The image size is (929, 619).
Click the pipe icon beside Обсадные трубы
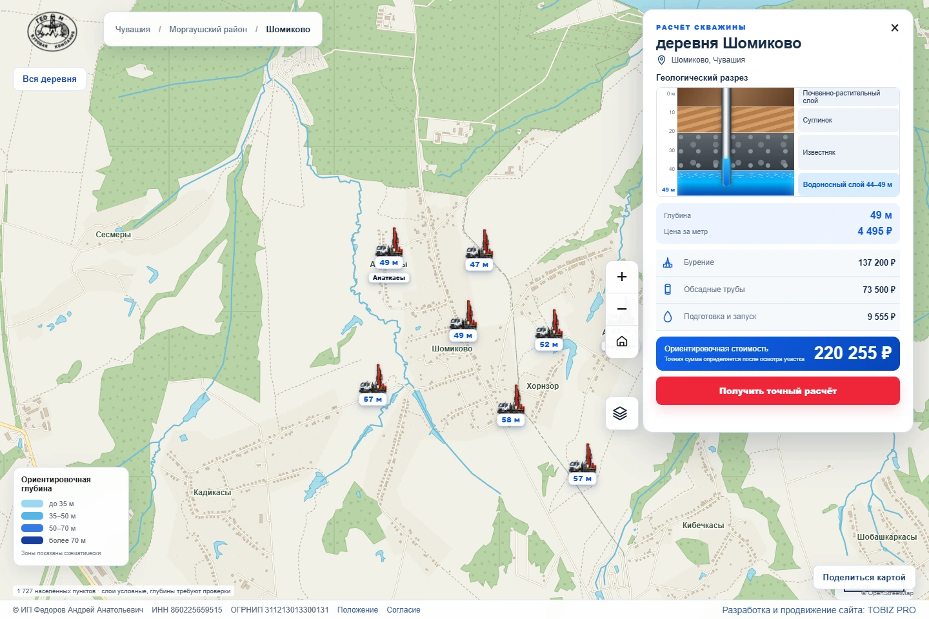(x=668, y=290)
